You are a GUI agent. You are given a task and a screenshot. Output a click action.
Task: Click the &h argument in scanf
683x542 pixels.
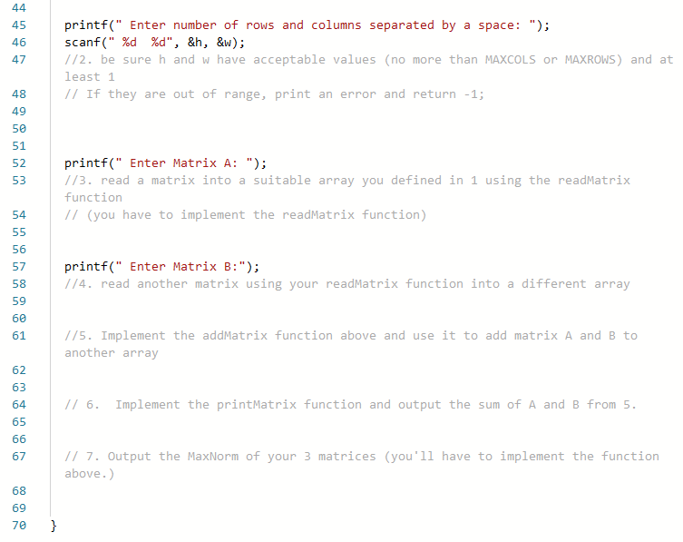tap(195, 43)
